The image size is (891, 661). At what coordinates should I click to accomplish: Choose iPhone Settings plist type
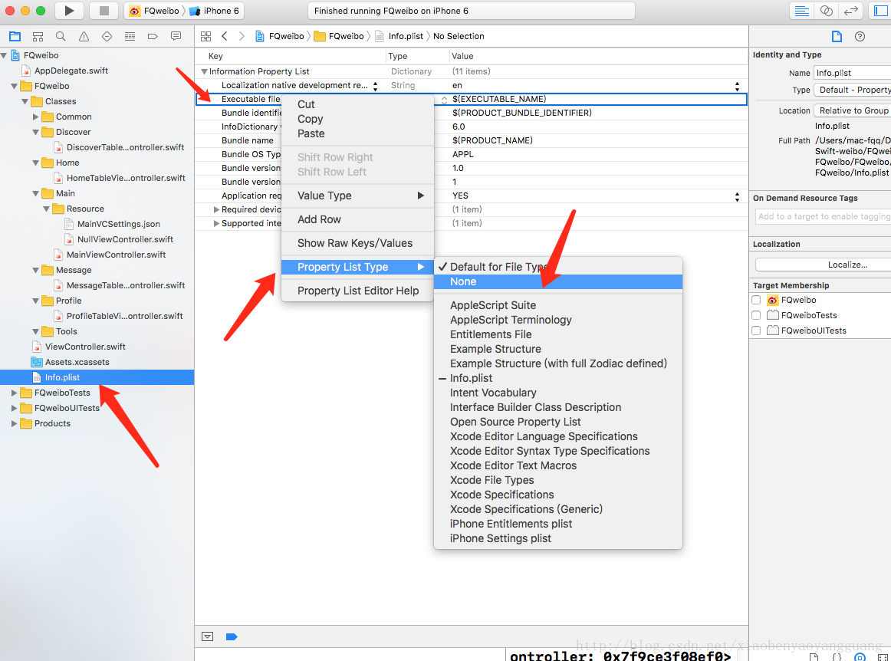point(501,539)
